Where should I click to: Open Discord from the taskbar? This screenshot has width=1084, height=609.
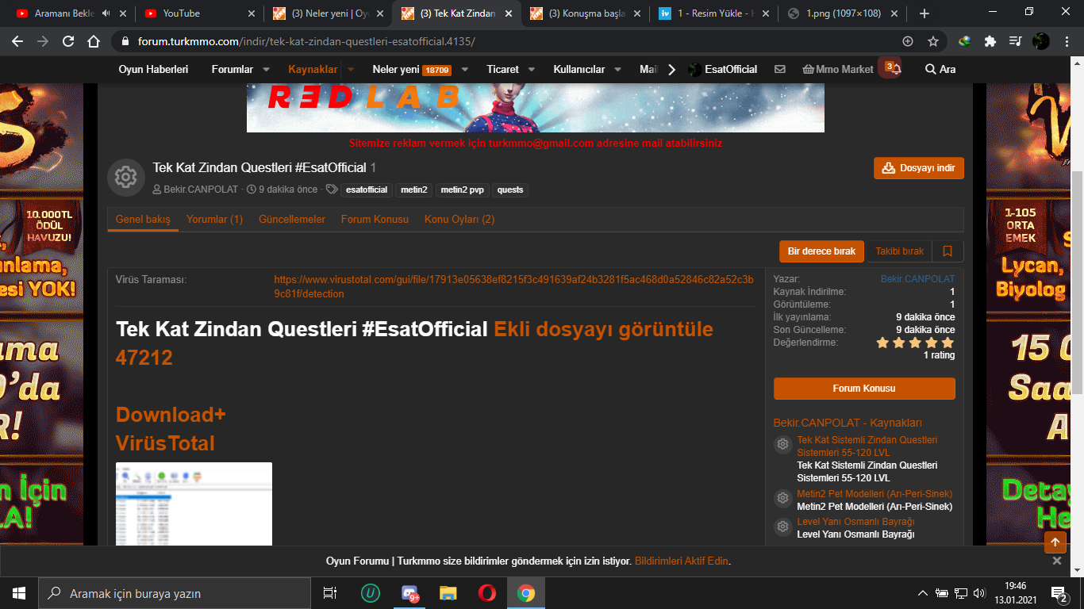click(x=410, y=593)
